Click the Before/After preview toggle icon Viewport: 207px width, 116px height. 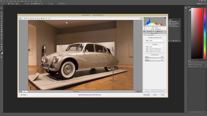pos(135,92)
